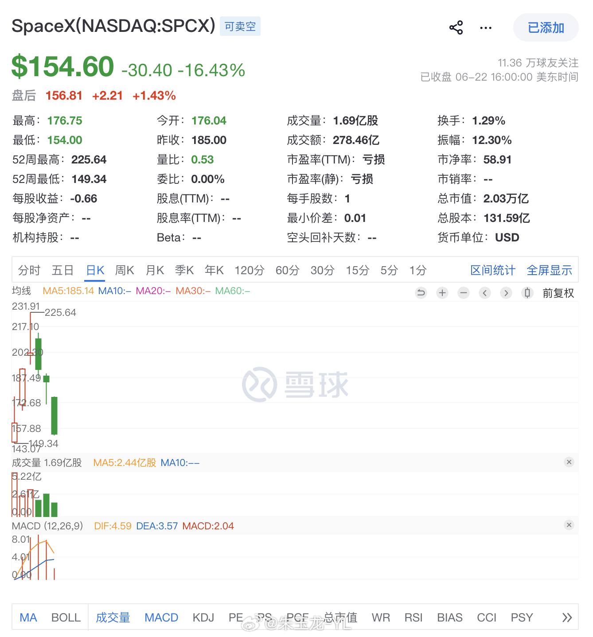Switch to 分时 chart tab
This screenshot has width=593, height=637.
pos(29,270)
